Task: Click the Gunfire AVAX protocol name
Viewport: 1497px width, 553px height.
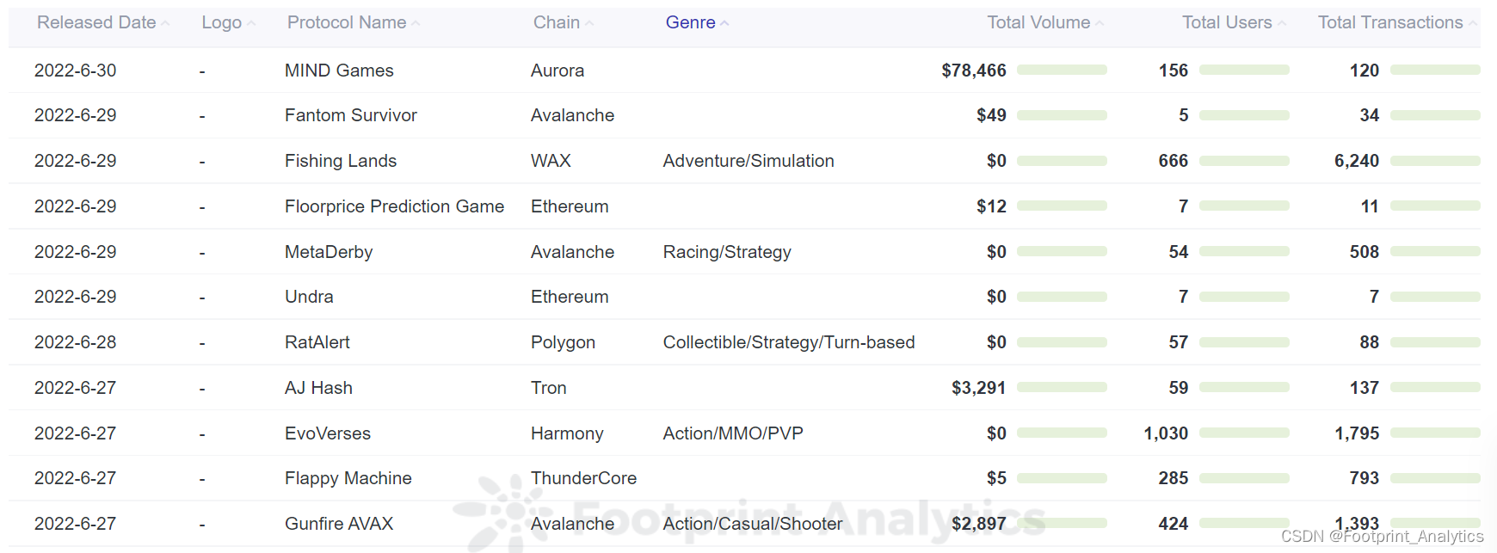Action: (x=339, y=524)
